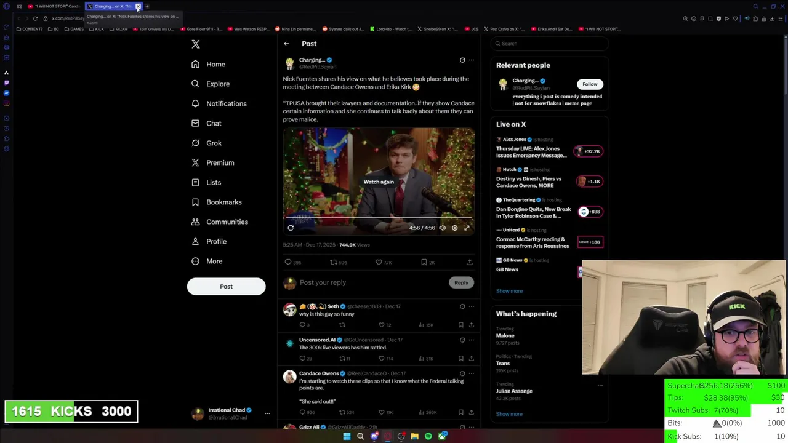Open Home from X sidebar
This screenshot has width=788, height=443.
click(x=208, y=64)
